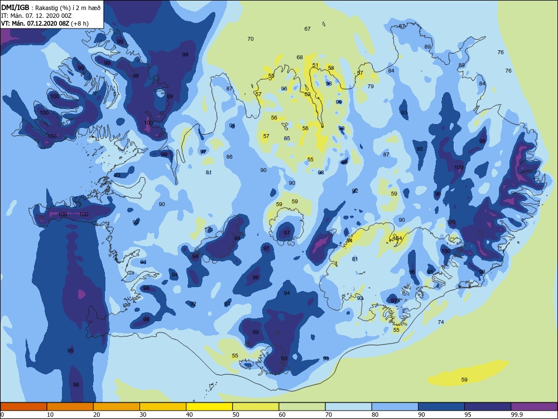Click legend tick label '20'
Screen dimensions: 558x419
(x=97, y=415)
